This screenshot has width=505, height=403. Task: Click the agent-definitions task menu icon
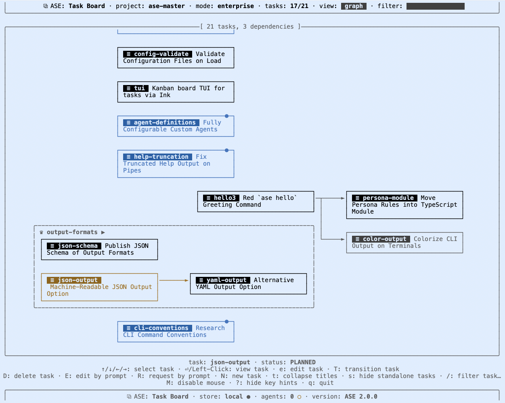pyautogui.click(x=129, y=123)
